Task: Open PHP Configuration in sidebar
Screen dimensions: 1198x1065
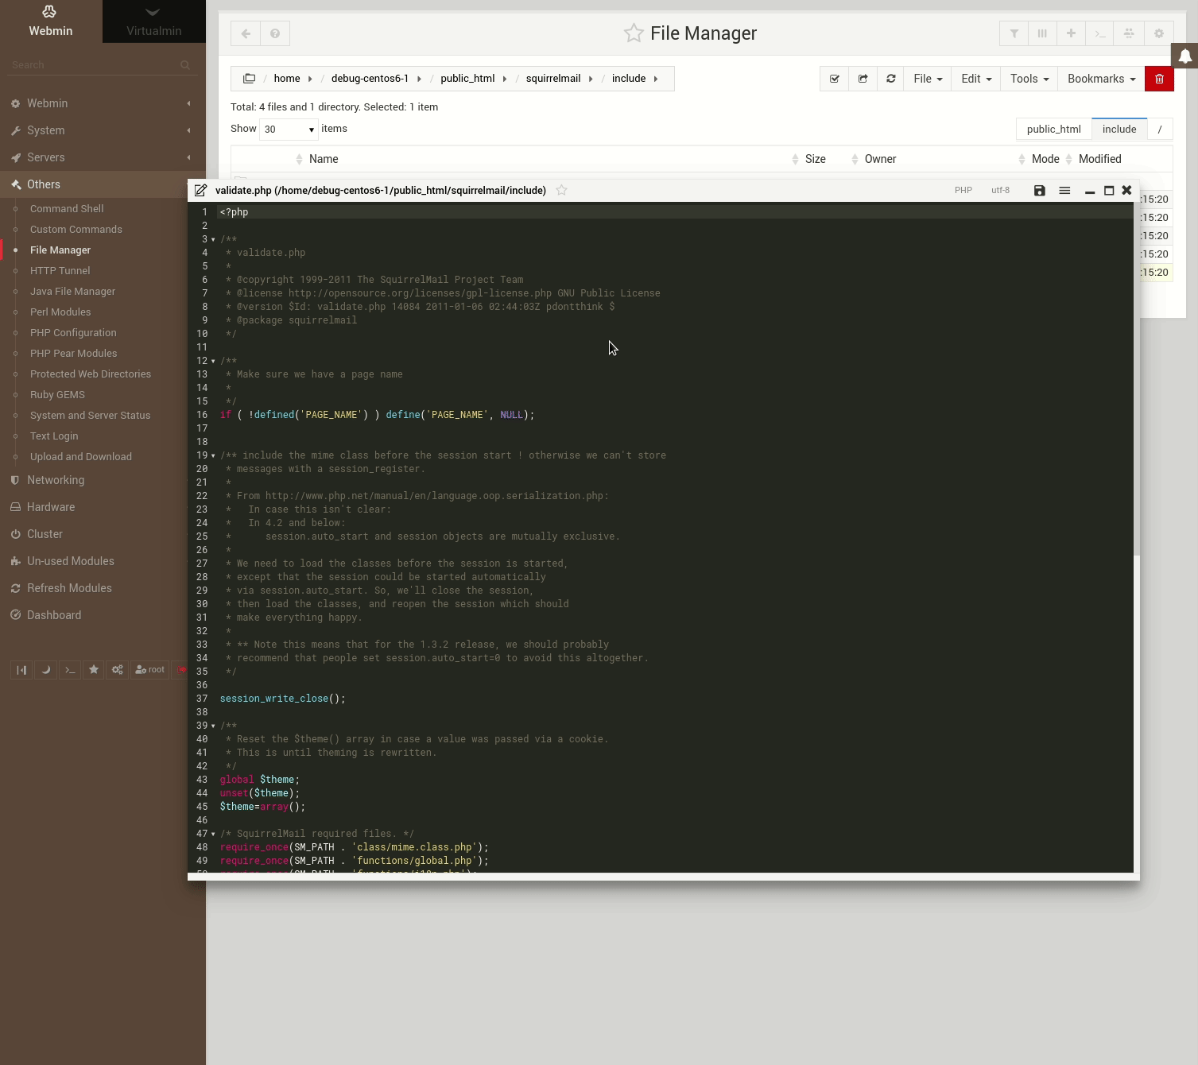Action: pyautogui.click(x=73, y=332)
